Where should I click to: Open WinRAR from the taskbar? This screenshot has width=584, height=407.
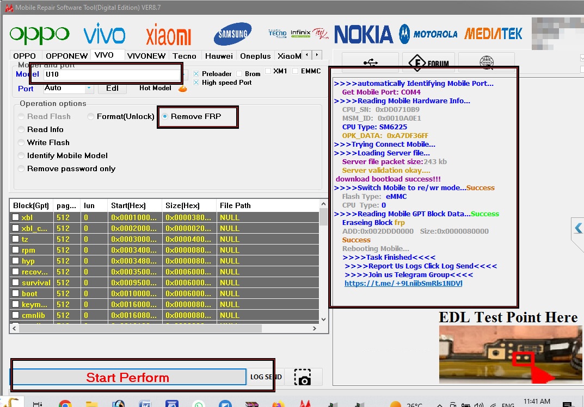(252, 404)
